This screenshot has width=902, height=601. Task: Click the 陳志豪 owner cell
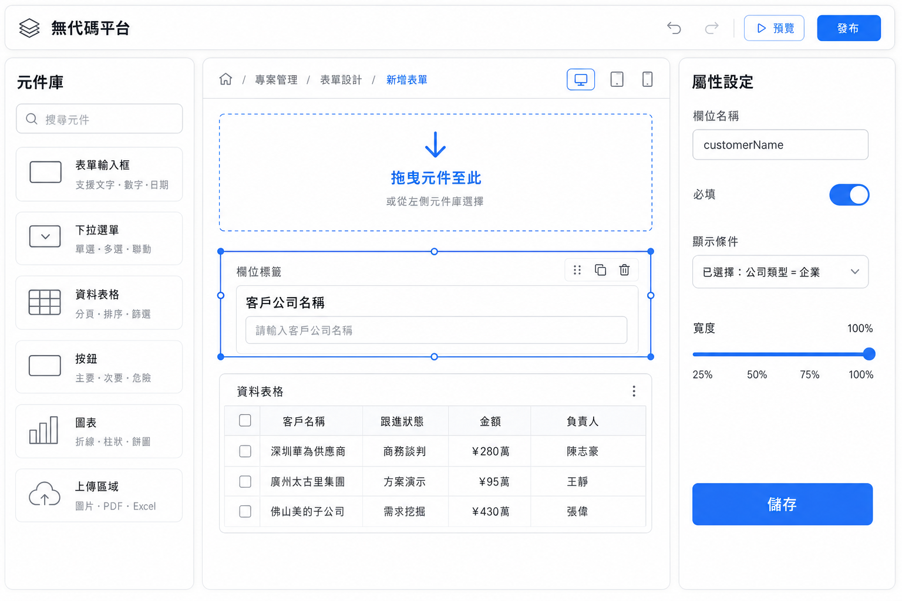point(583,451)
